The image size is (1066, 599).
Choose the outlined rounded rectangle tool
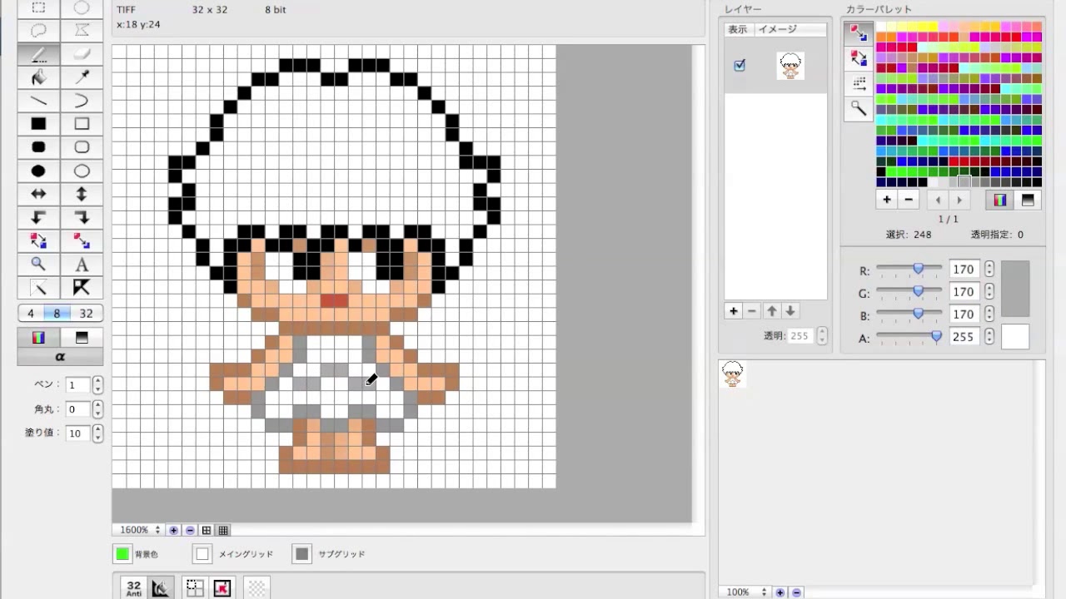(x=82, y=147)
